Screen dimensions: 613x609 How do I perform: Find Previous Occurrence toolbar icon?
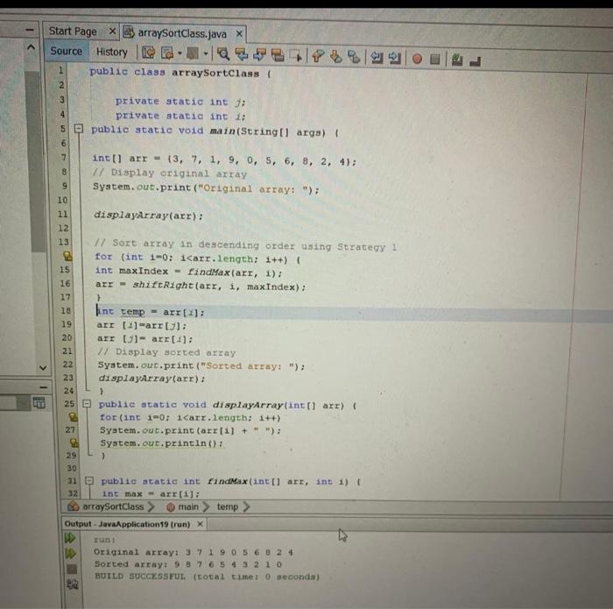242,54
